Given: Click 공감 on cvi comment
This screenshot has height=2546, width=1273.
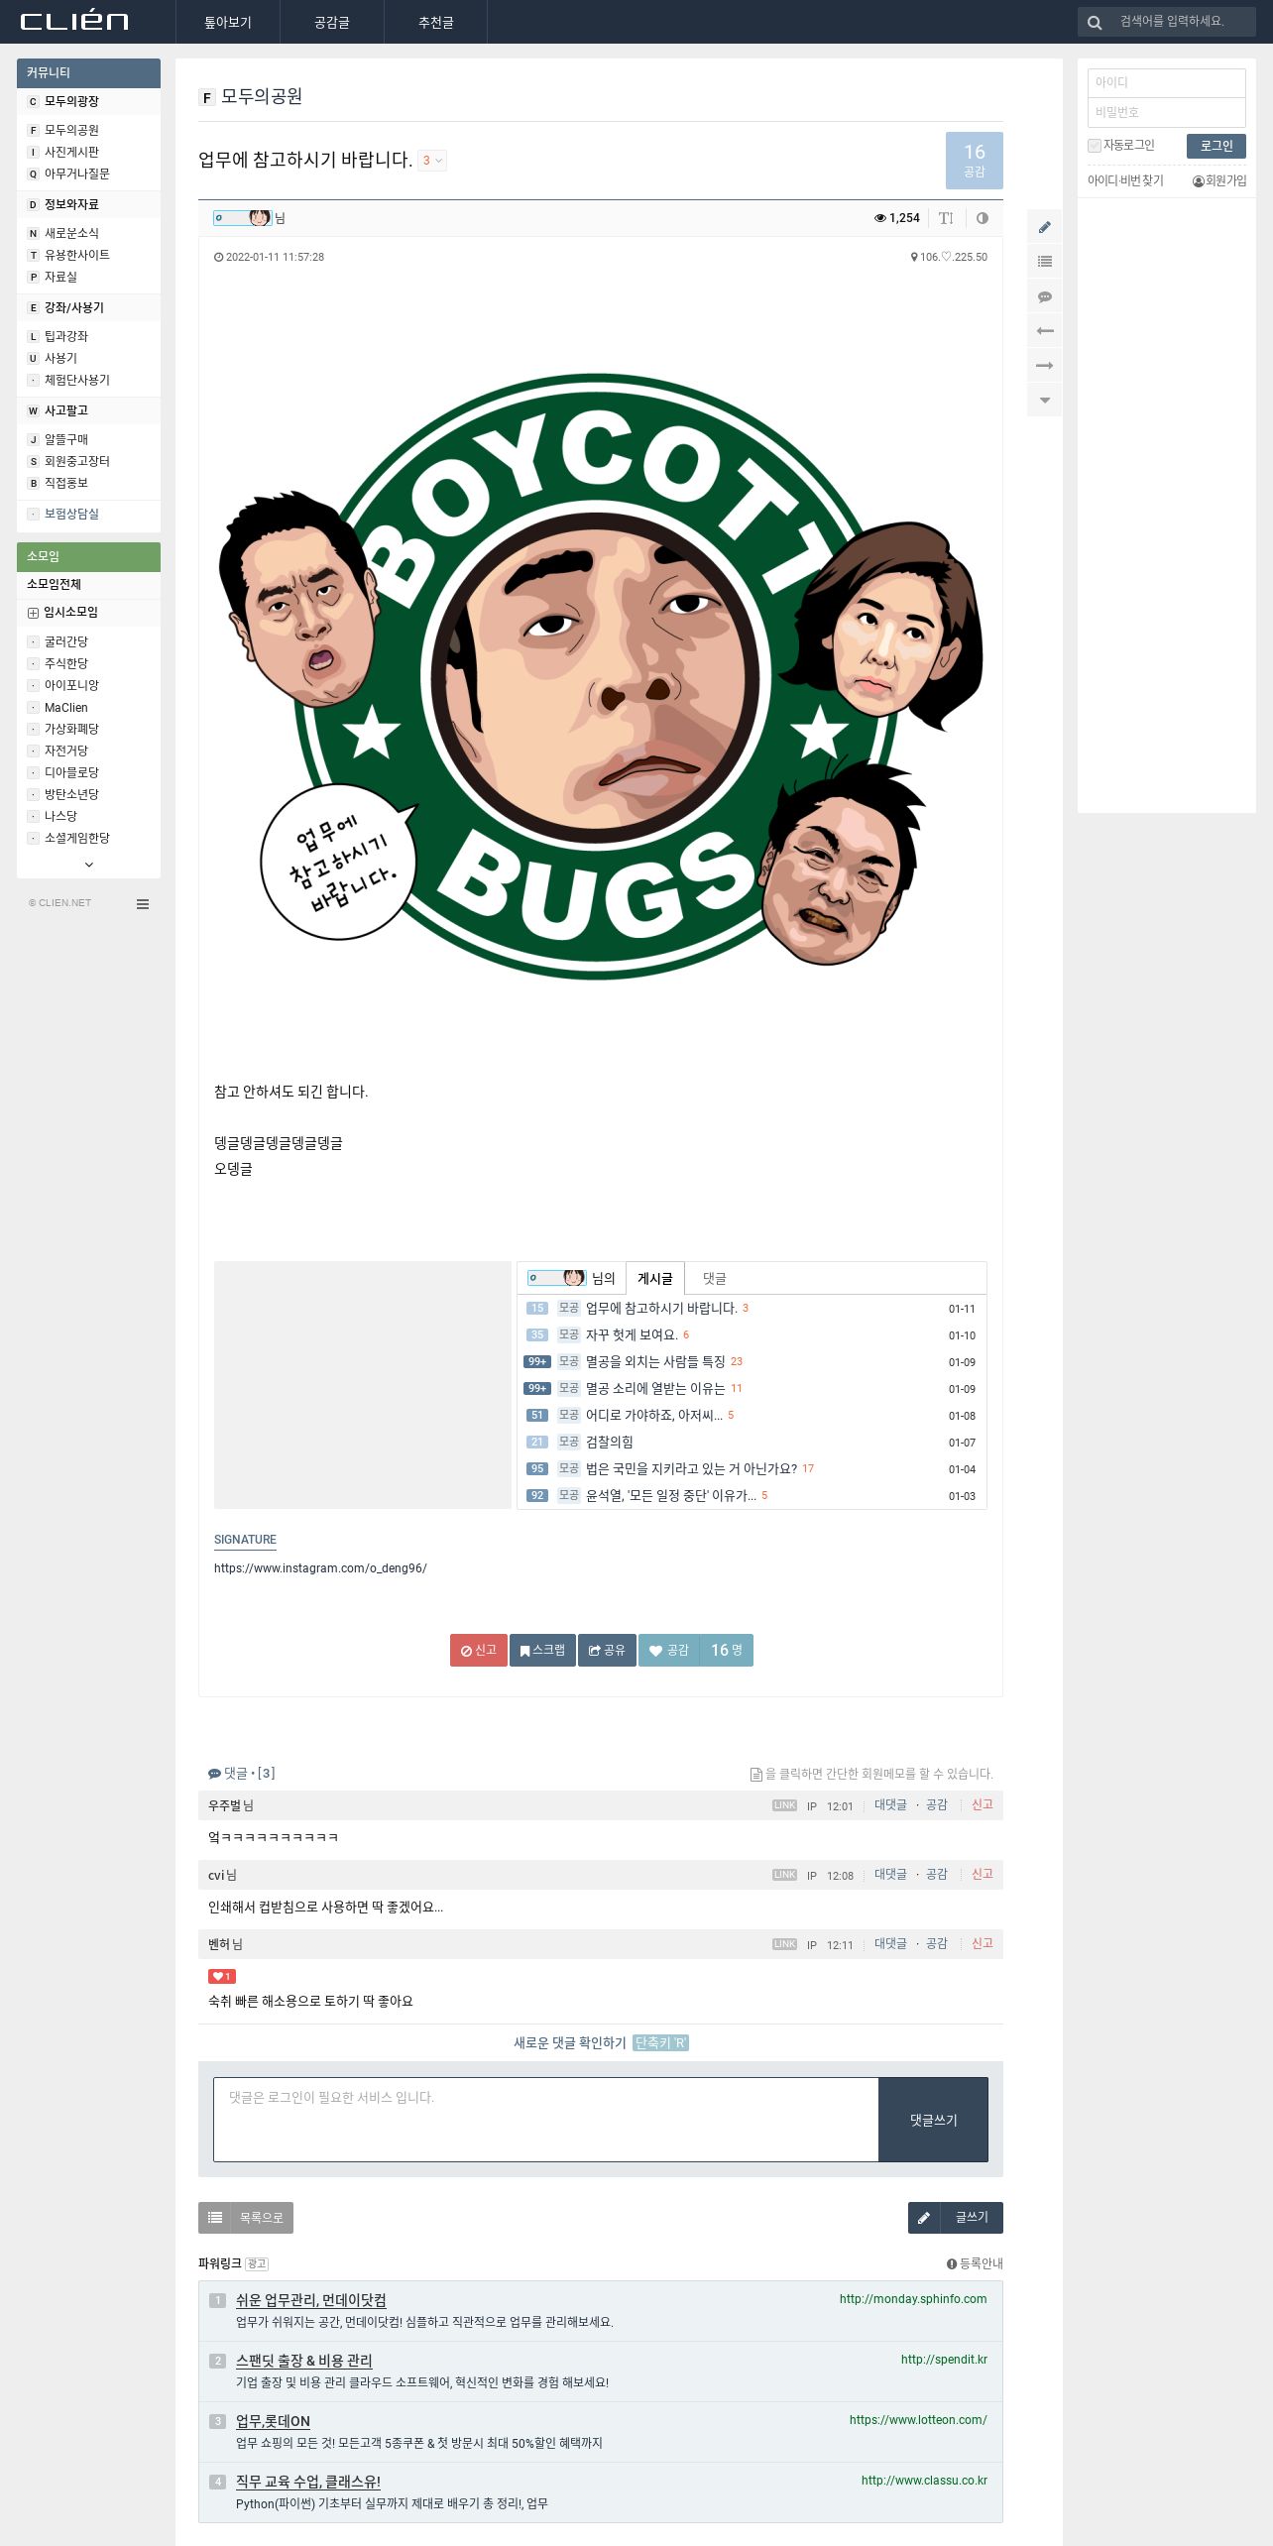Looking at the screenshot, I should (937, 1875).
